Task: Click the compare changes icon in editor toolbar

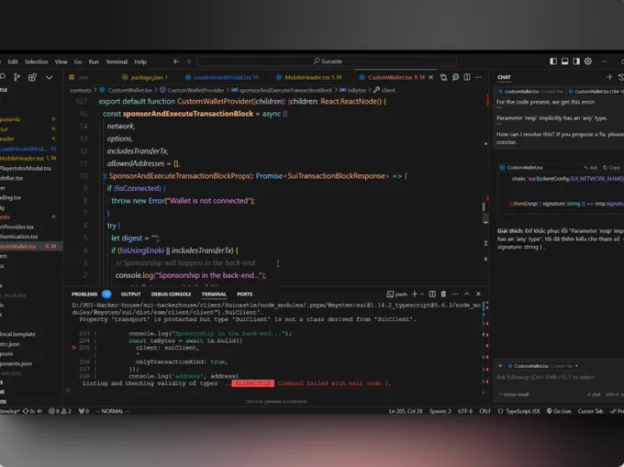Action: point(444,77)
